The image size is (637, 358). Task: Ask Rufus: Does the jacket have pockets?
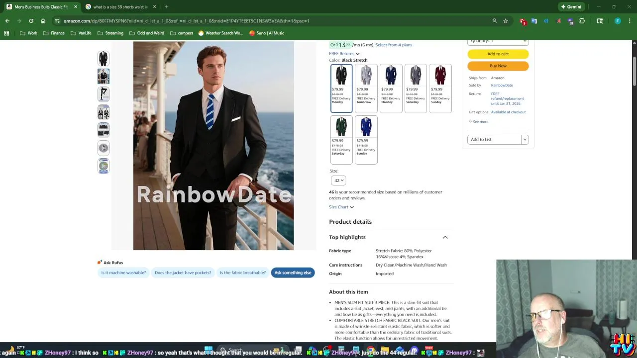[183, 272]
